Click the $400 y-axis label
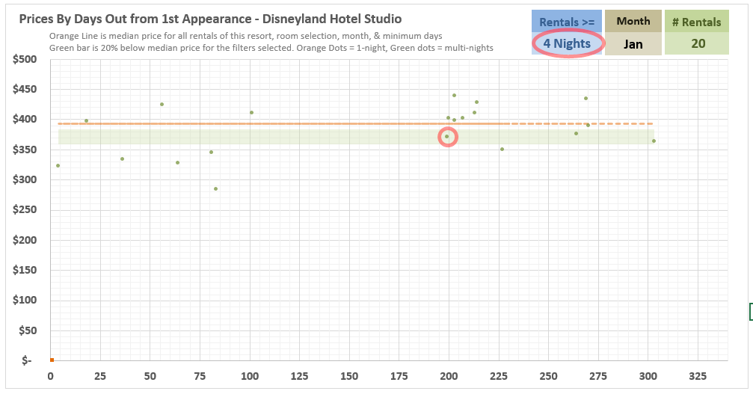This screenshot has width=753, height=397. click(x=25, y=119)
